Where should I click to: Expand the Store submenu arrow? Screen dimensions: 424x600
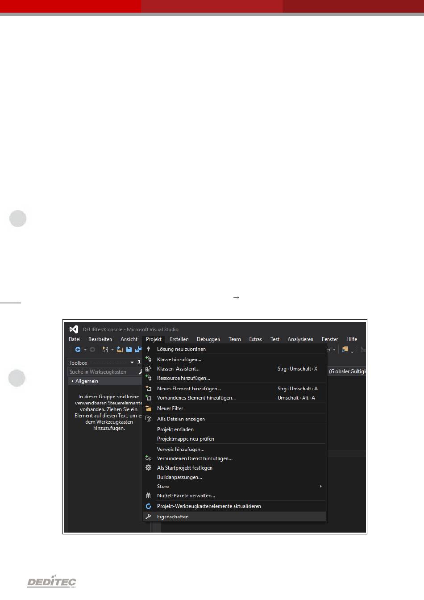320,486
